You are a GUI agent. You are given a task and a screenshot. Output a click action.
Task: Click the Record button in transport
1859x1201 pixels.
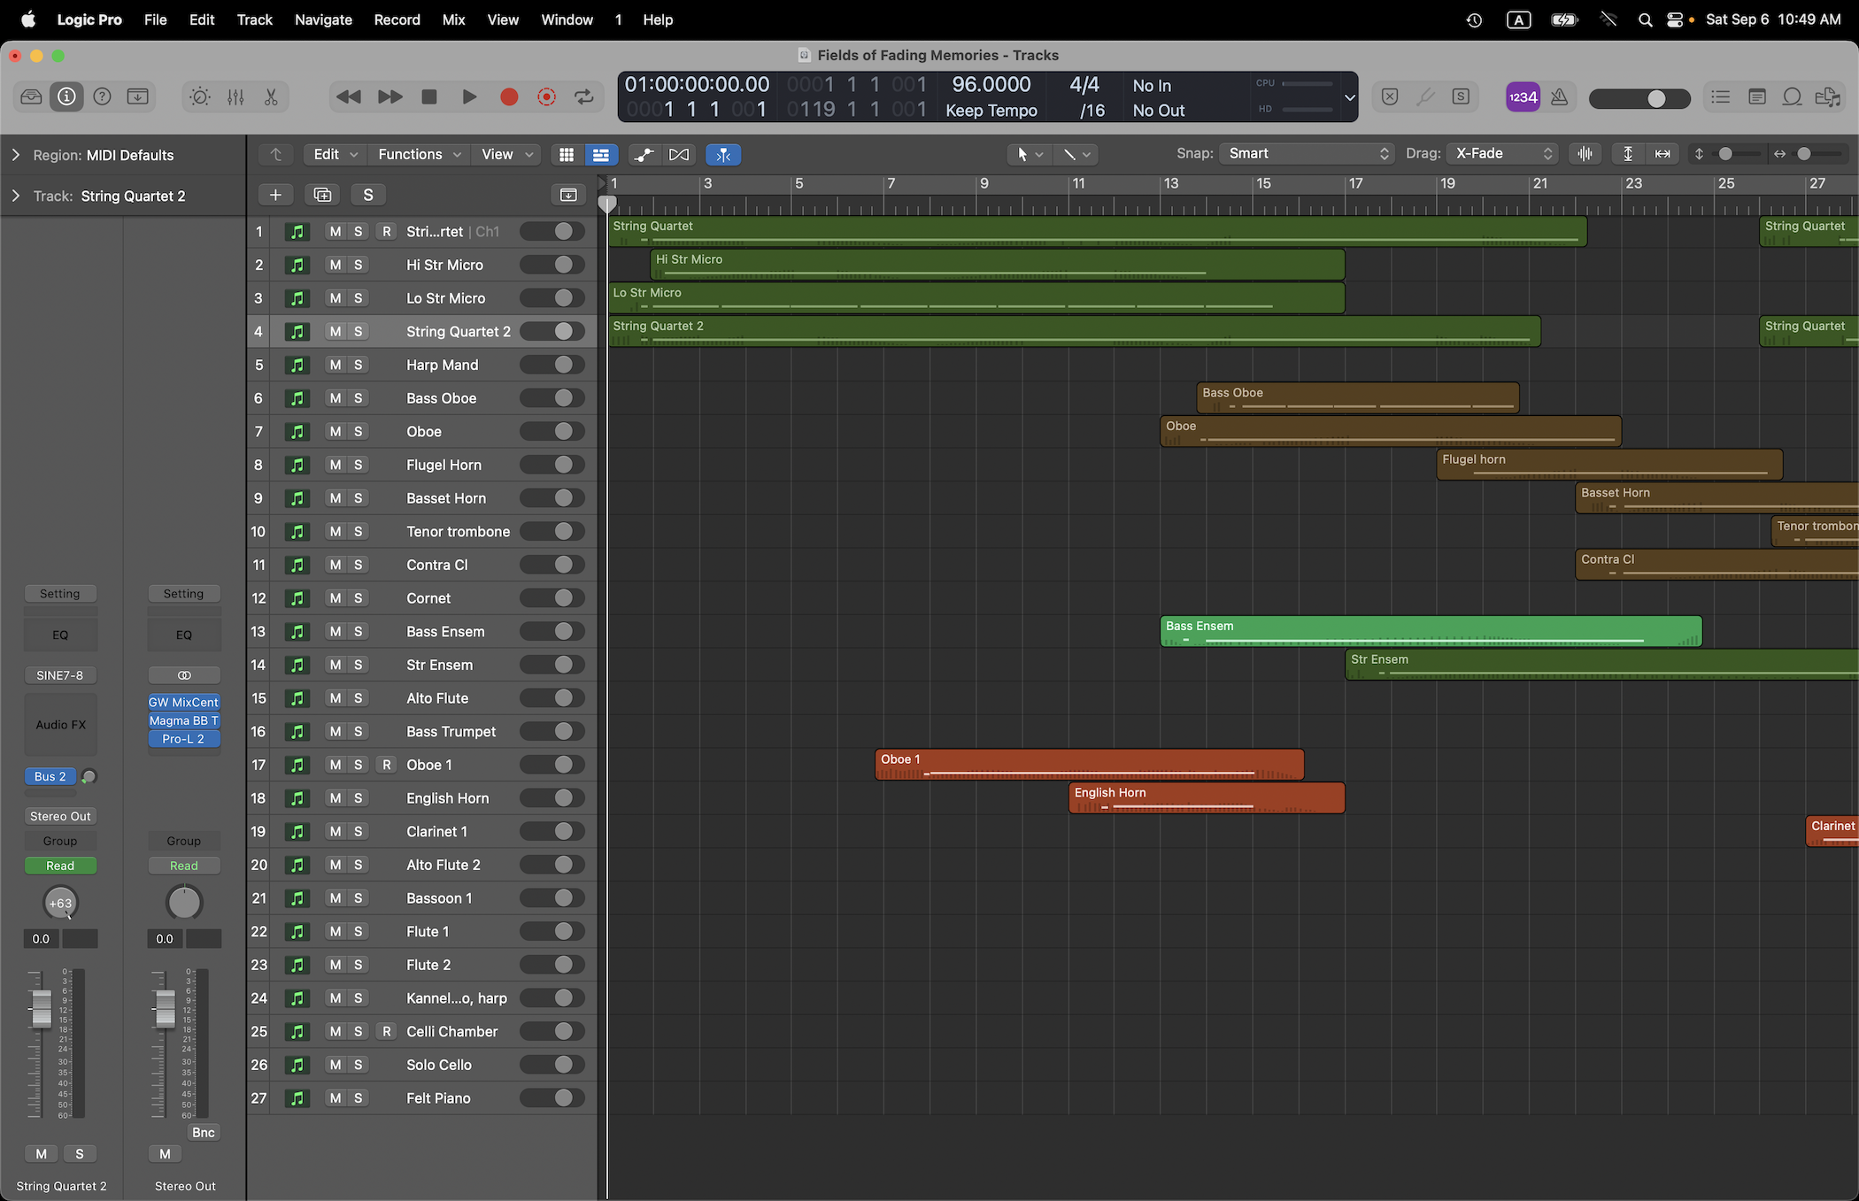(x=508, y=97)
